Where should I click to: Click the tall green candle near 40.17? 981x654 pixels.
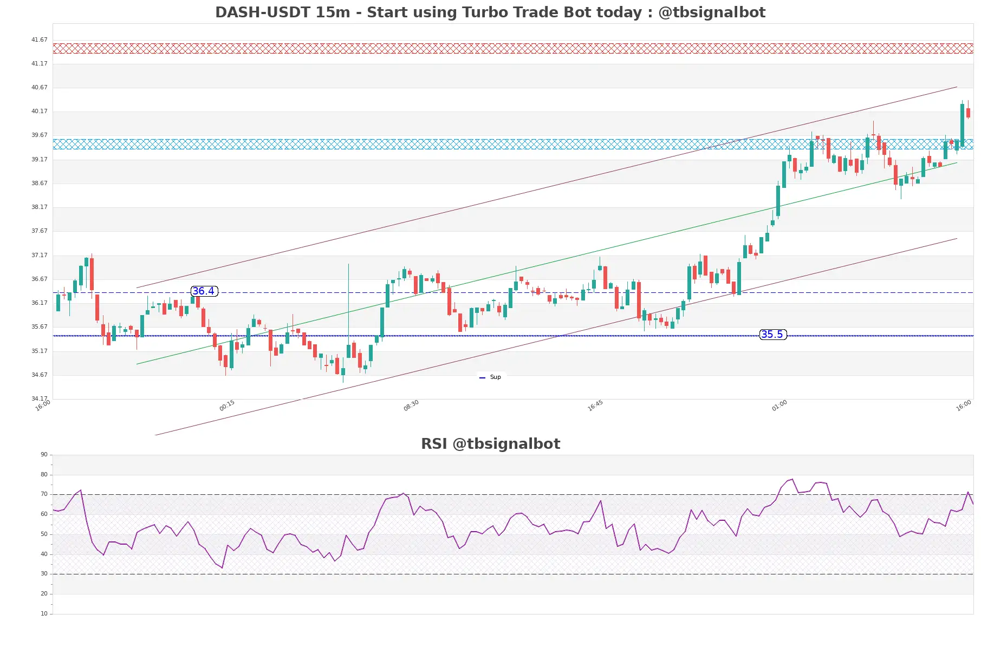pyautogui.click(x=963, y=125)
